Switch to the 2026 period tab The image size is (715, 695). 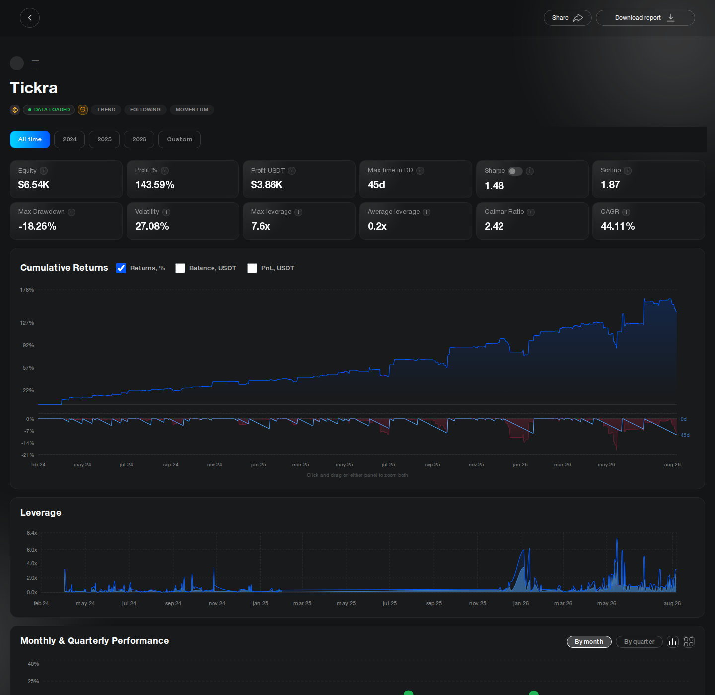pyautogui.click(x=139, y=139)
